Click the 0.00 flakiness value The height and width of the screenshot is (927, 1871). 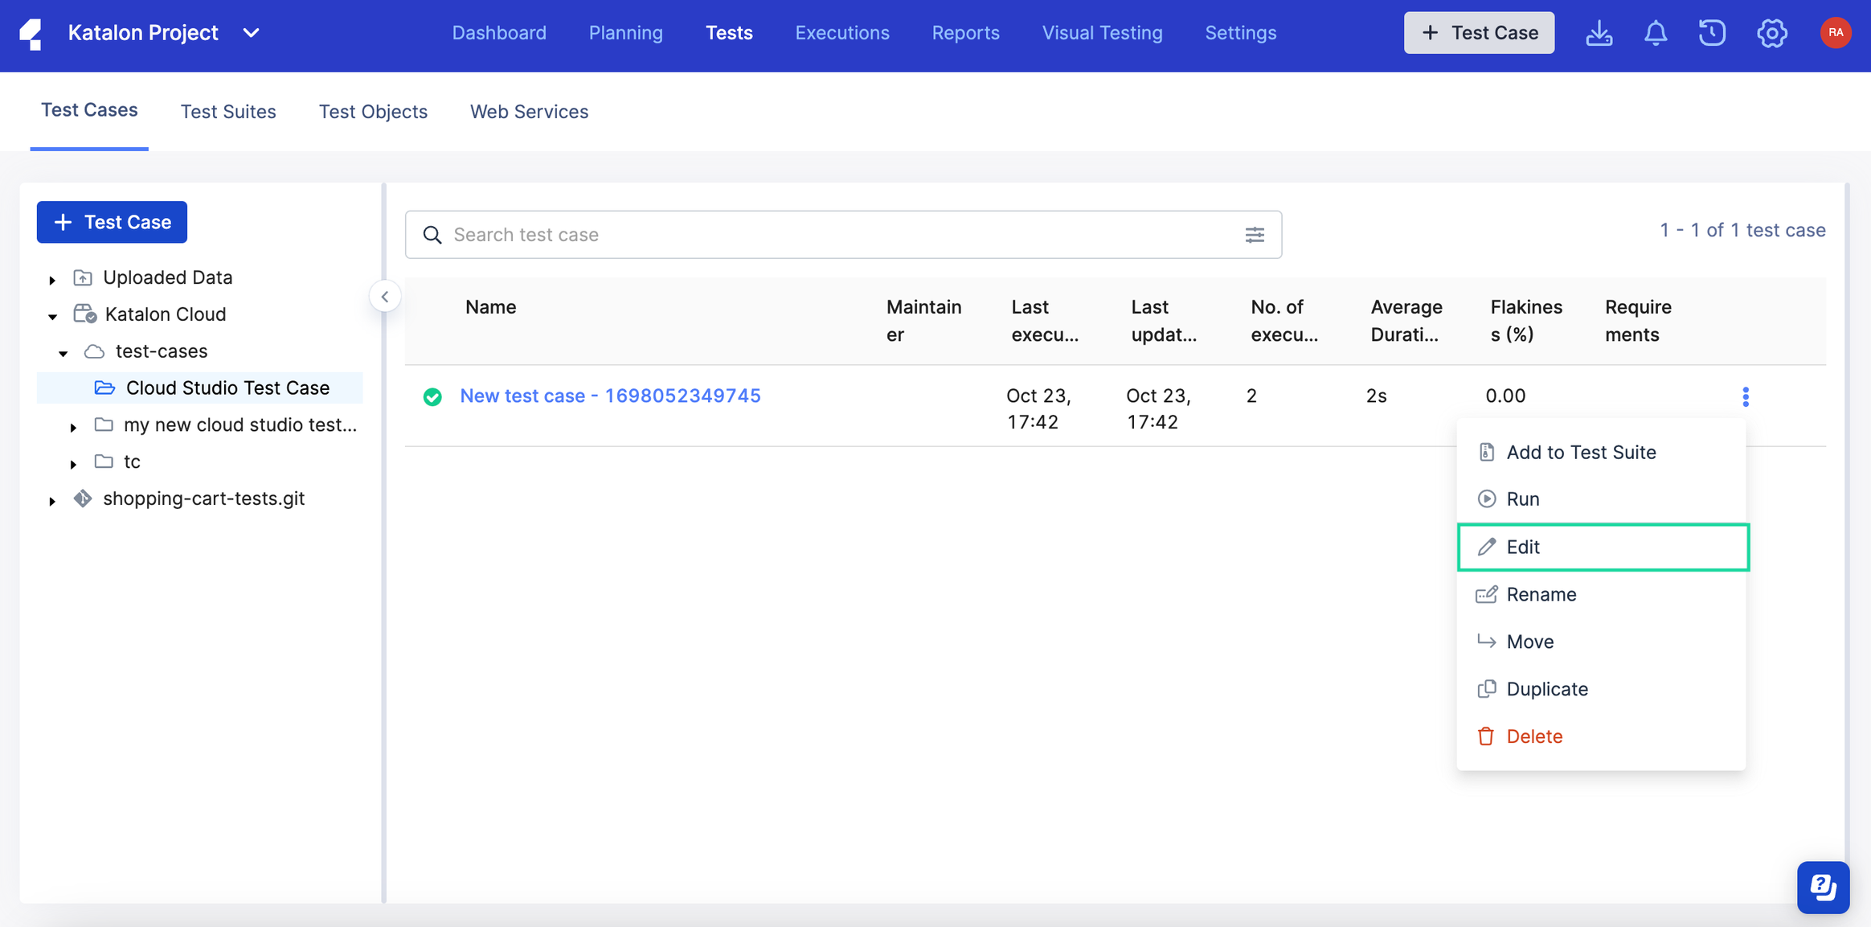point(1505,396)
